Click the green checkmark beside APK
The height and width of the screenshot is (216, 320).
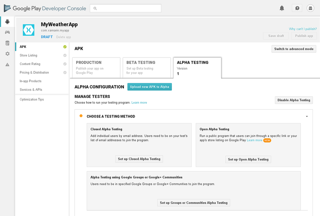[65, 46]
